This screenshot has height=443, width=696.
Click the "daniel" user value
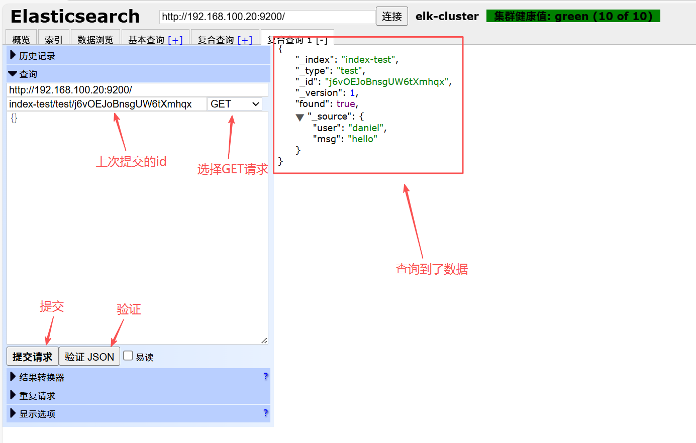(366, 128)
